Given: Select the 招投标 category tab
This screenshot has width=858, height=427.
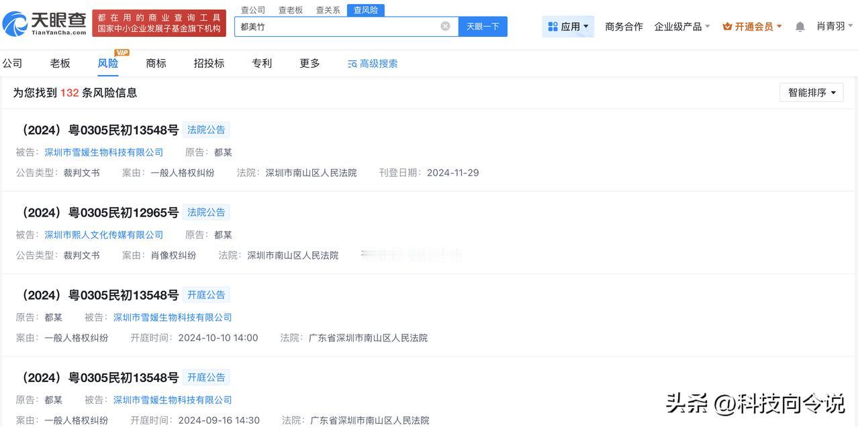Looking at the screenshot, I should (209, 63).
